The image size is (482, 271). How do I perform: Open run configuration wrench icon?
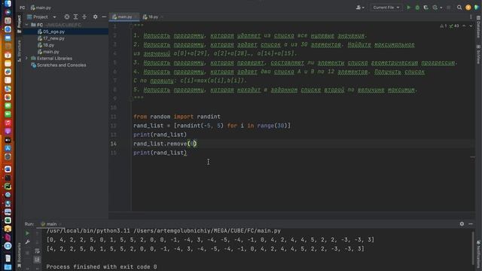pos(27,242)
